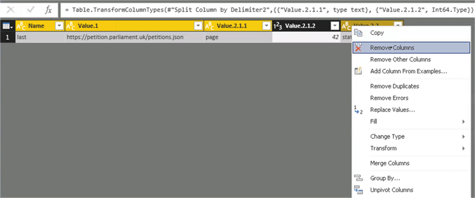Change data type icon of Value.1 column
This screenshot has height=198, width=475.
tap(70, 26)
